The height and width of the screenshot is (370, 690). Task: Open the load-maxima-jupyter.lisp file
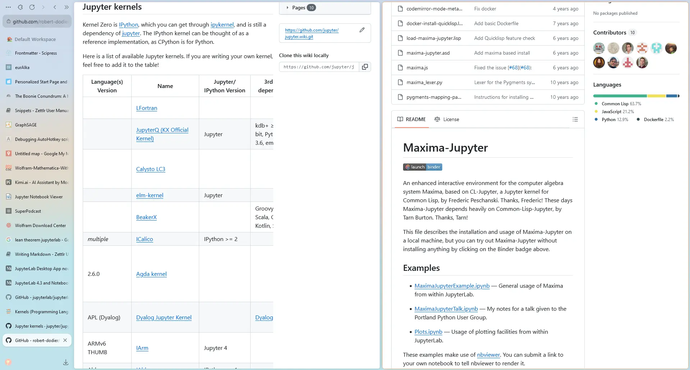click(x=434, y=38)
